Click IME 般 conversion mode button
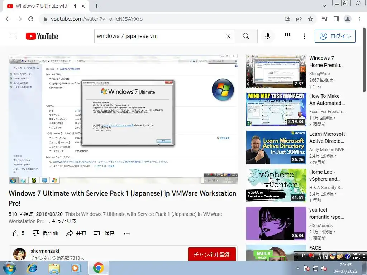Viewport: 367px width, 275px height. coord(325,256)
